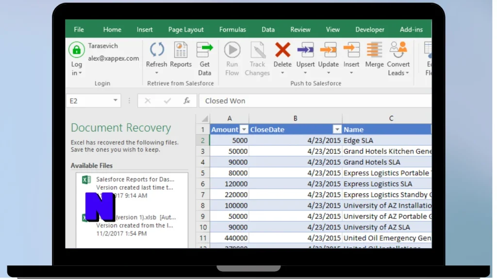497x279 pixels.
Task: Click the Grand Hotels SLA cell
Action: [387, 162]
